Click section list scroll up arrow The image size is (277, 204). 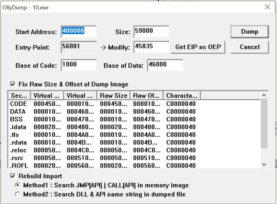[264, 95]
